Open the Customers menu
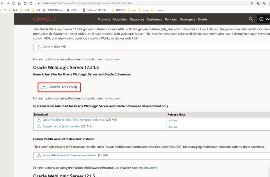This screenshot has height=177, width=270. (x=155, y=19)
